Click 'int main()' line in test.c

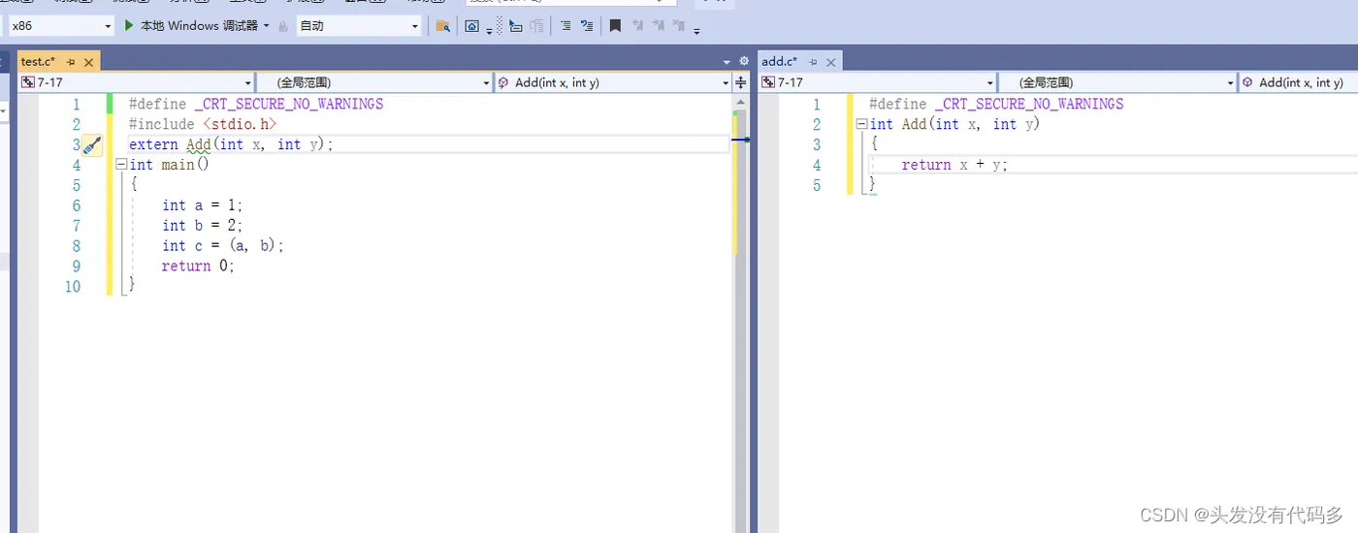pos(170,165)
